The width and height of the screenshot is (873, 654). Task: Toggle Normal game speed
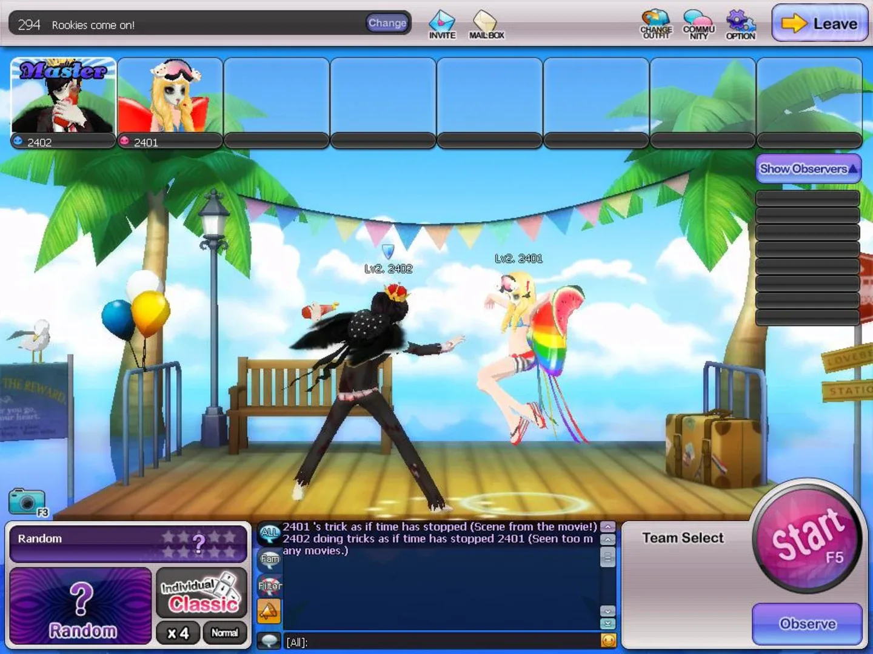pyautogui.click(x=224, y=633)
